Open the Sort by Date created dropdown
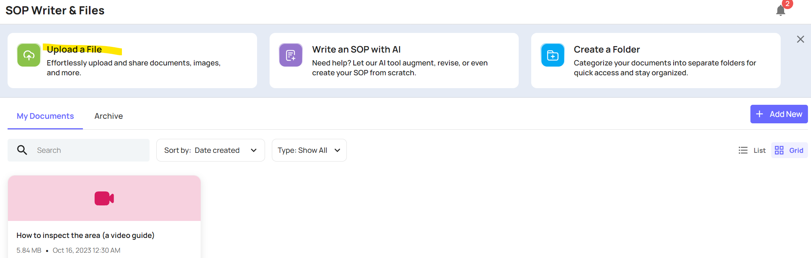 (x=211, y=150)
